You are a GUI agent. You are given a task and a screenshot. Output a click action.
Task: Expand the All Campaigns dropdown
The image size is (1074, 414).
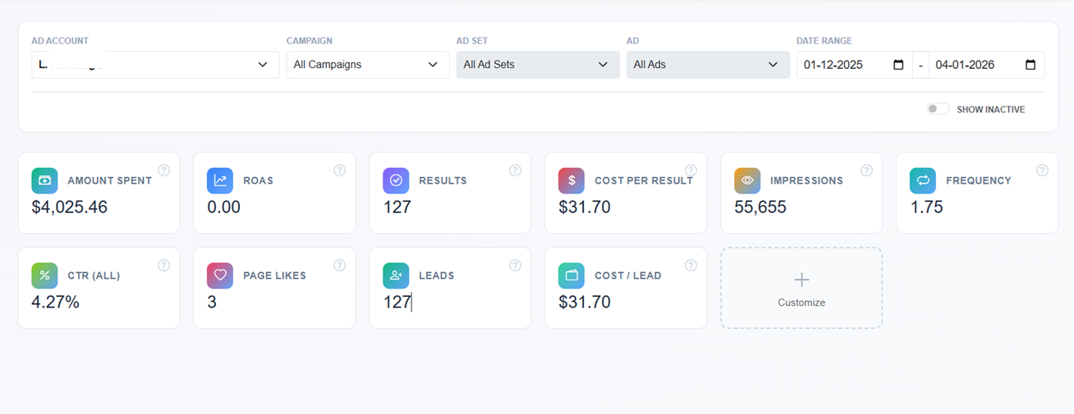pyautogui.click(x=367, y=65)
